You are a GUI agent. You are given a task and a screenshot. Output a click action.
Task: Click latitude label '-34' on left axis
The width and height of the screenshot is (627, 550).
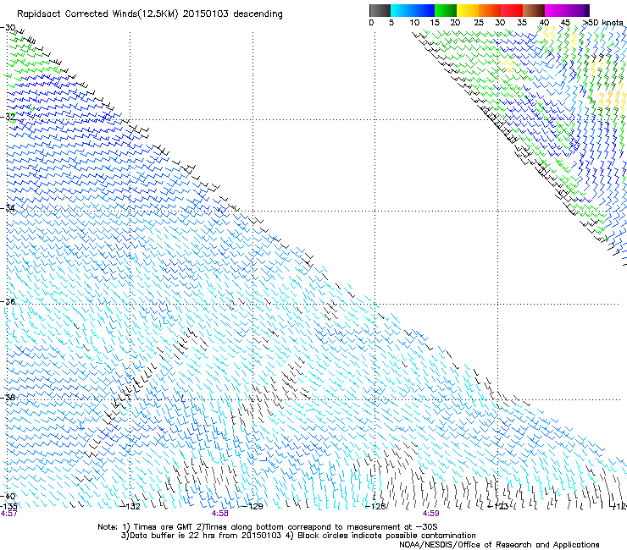(8, 208)
